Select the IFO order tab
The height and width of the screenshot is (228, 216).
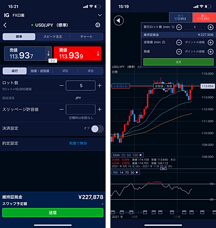pyautogui.click(x=91, y=71)
